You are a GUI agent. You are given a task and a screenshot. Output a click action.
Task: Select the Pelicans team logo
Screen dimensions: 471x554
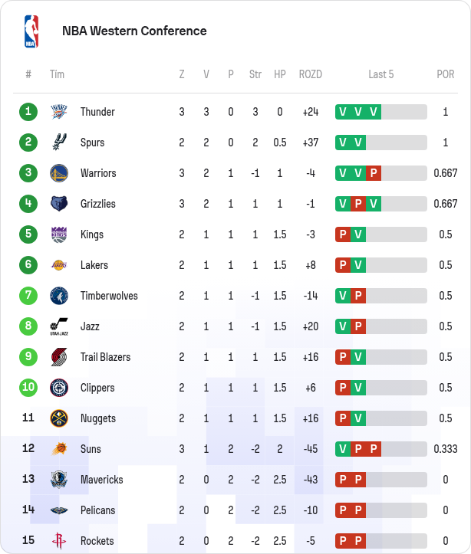coord(59,510)
